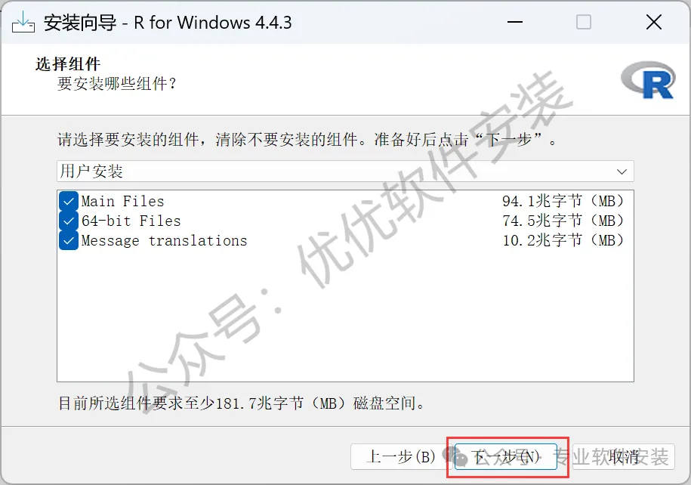The width and height of the screenshot is (691, 485).
Task: Click the R logo image
Action: (x=648, y=80)
